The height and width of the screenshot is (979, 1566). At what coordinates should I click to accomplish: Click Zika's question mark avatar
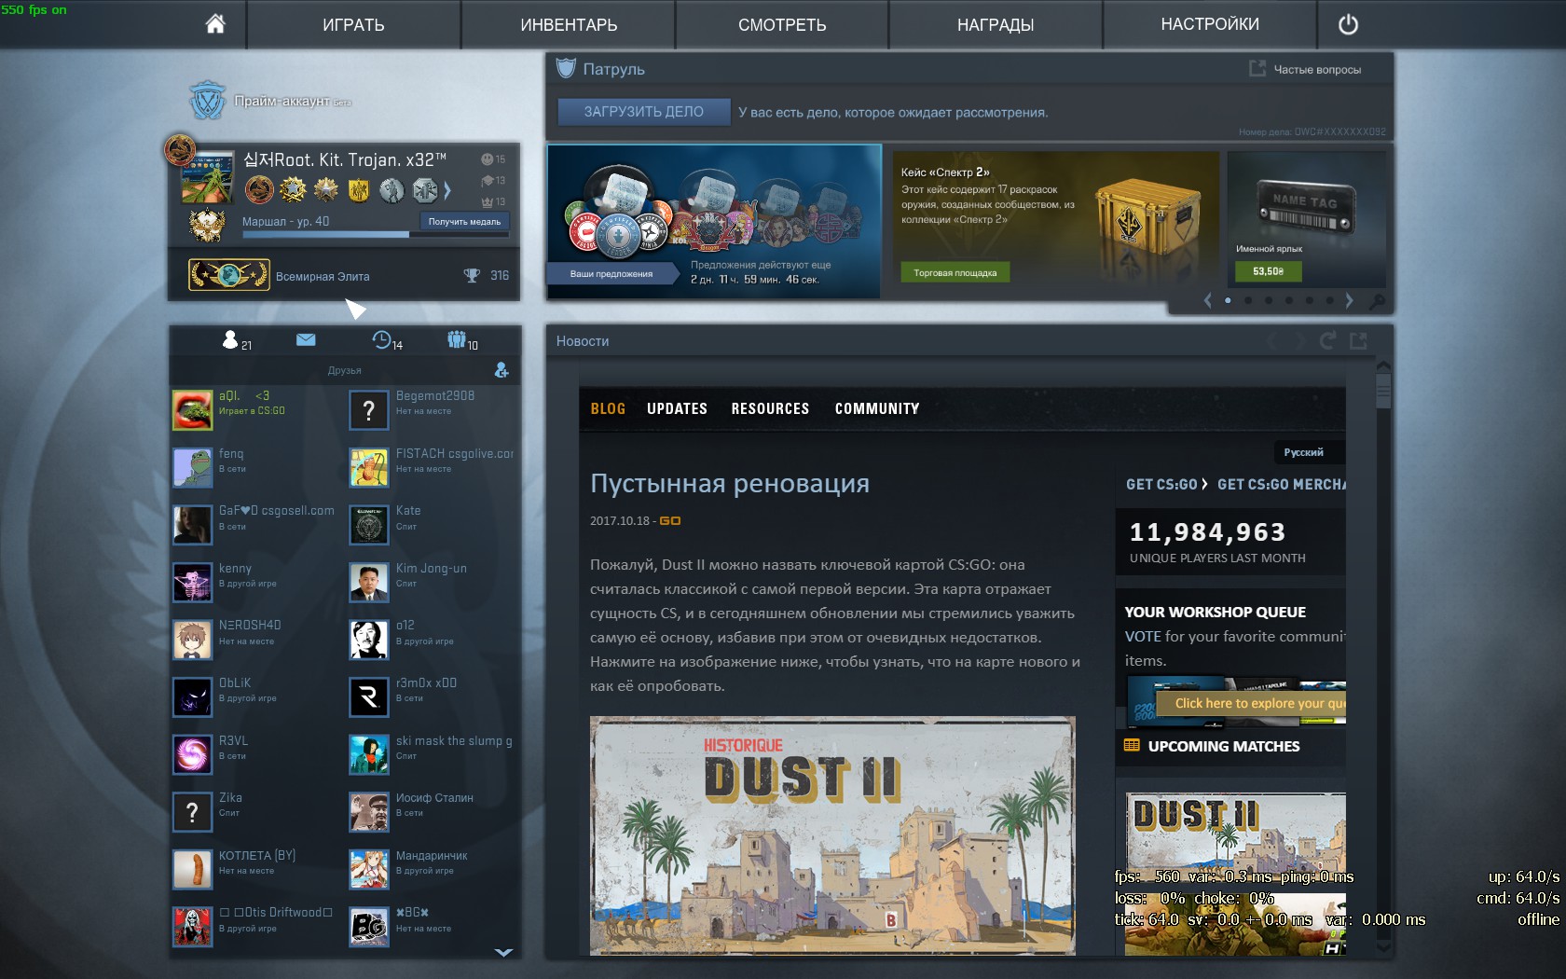192,812
